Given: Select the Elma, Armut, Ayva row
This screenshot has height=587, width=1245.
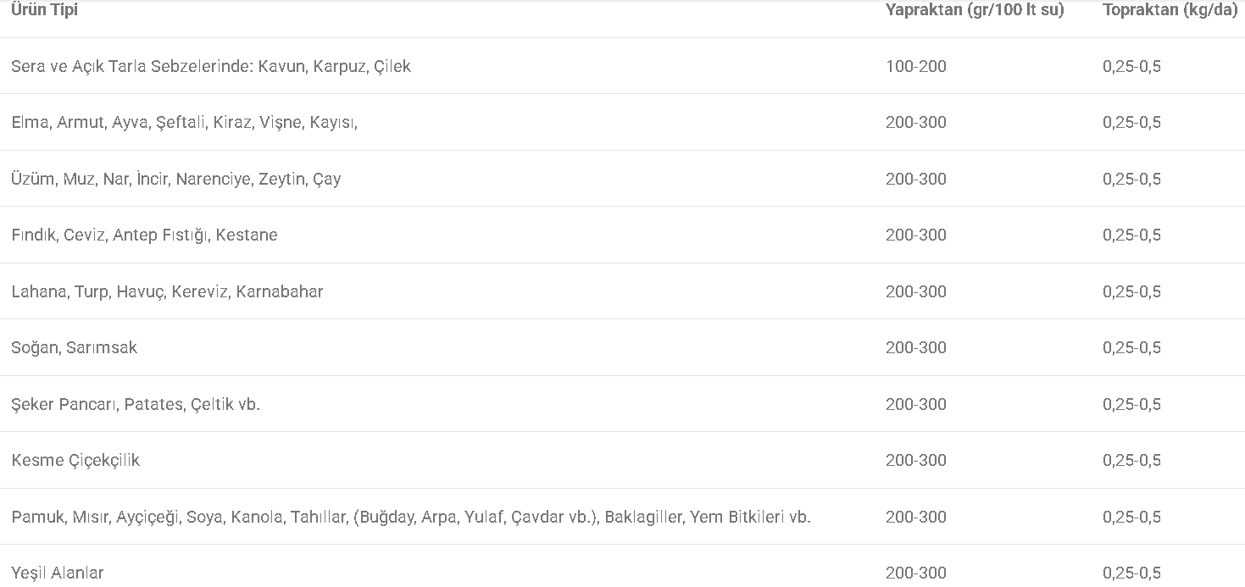Looking at the screenshot, I should tap(622, 122).
